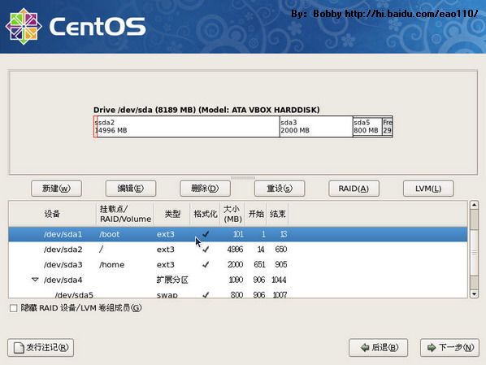Select sda2 14996 MB block in drive diagram

point(189,127)
